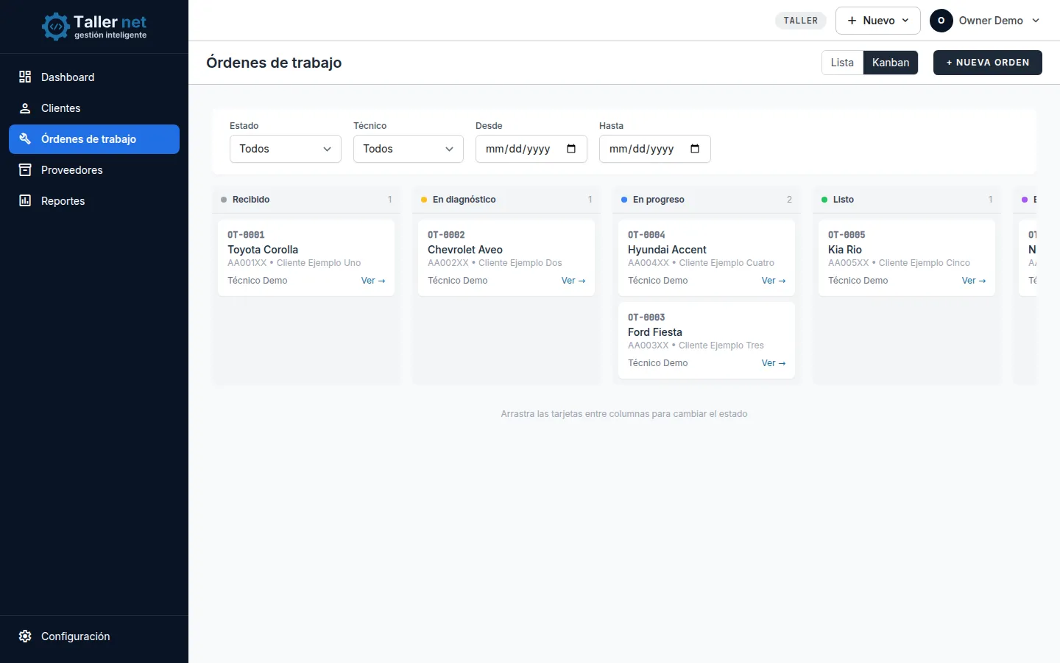
Task: Open Dashboard via its grid icon
Action: pos(25,77)
